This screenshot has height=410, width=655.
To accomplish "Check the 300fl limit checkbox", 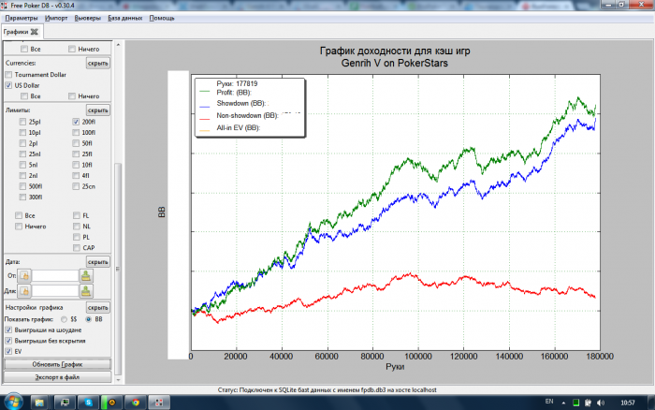I will (22, 197).
